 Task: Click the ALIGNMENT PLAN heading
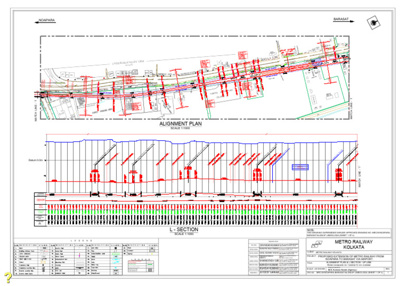180,124
